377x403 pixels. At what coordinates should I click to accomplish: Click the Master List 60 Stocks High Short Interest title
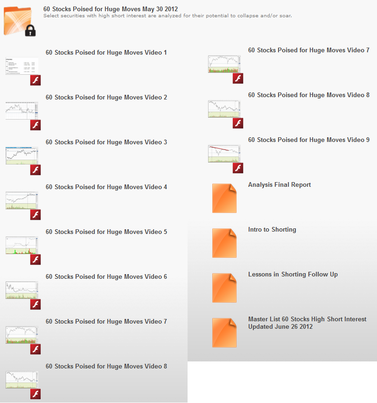click(307, 323)
